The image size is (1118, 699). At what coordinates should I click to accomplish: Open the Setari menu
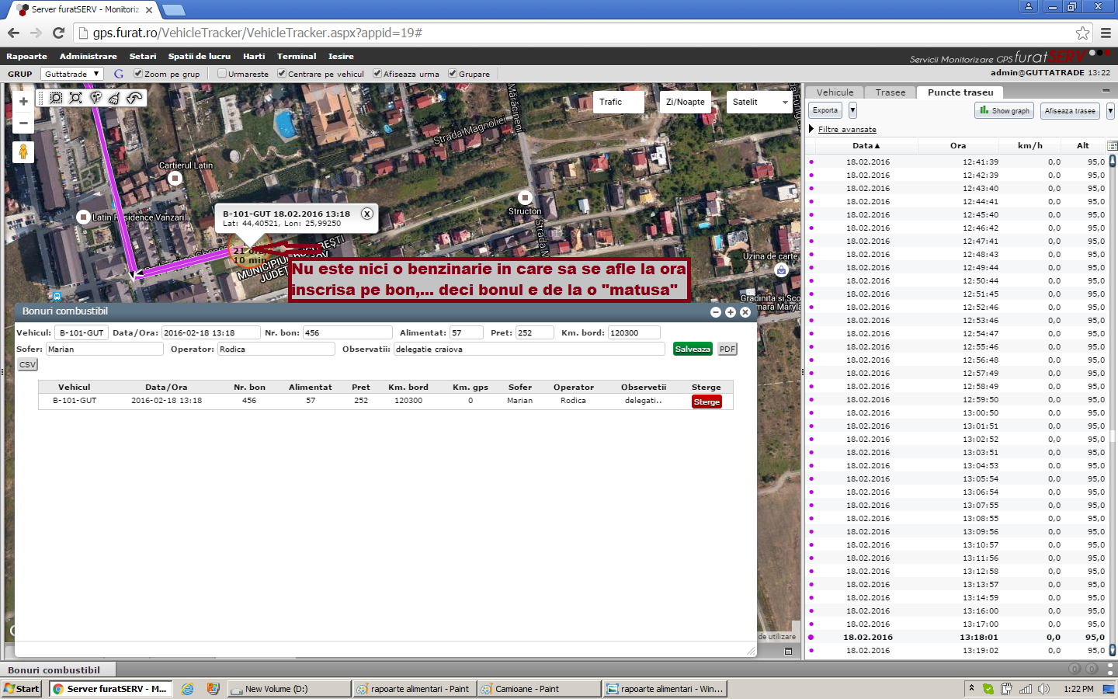[x=143, y=56]
